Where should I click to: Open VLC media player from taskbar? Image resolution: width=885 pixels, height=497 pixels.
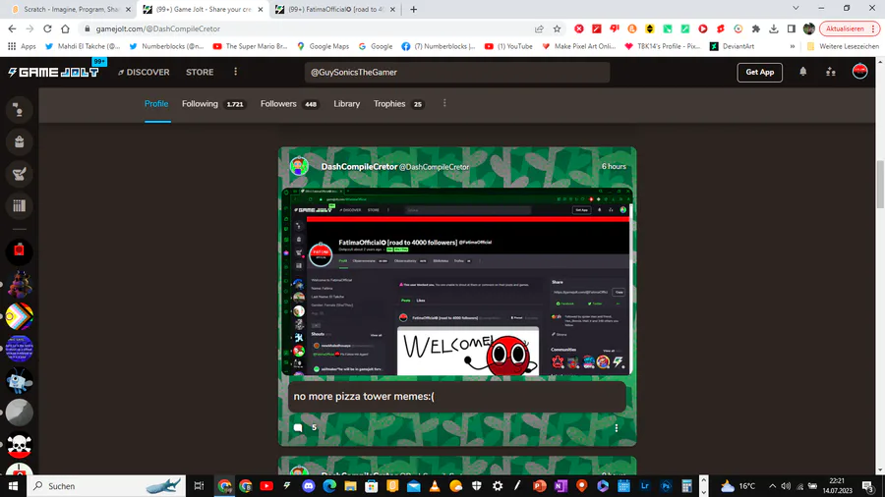pos(435,486)
